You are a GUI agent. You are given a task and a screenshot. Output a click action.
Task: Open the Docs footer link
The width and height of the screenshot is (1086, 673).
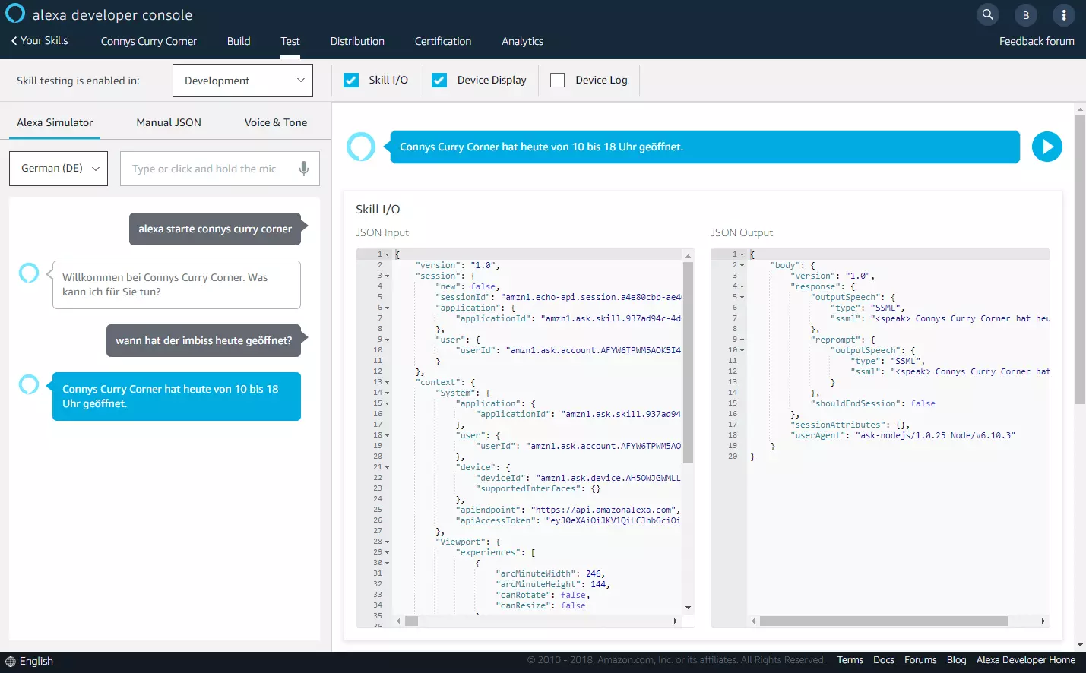[x=884, y=660]
